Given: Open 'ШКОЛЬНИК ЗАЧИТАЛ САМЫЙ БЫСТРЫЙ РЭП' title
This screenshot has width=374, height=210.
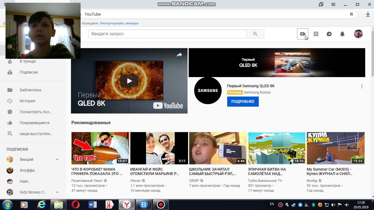Looking at the screenshot, I should (x=212, y=171).
